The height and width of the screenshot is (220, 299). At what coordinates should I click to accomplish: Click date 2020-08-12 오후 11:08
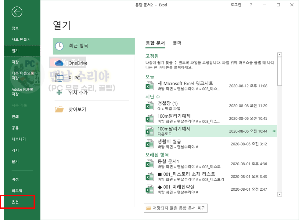[248, 86]
